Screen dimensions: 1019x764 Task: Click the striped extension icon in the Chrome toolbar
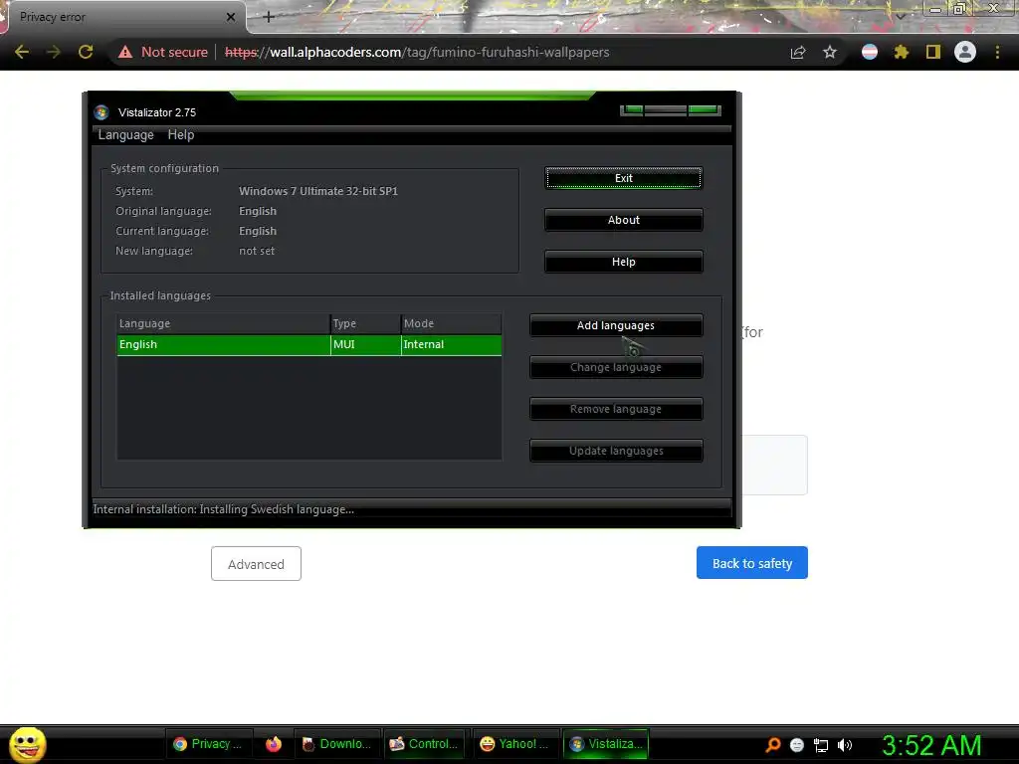pos(870,52)
